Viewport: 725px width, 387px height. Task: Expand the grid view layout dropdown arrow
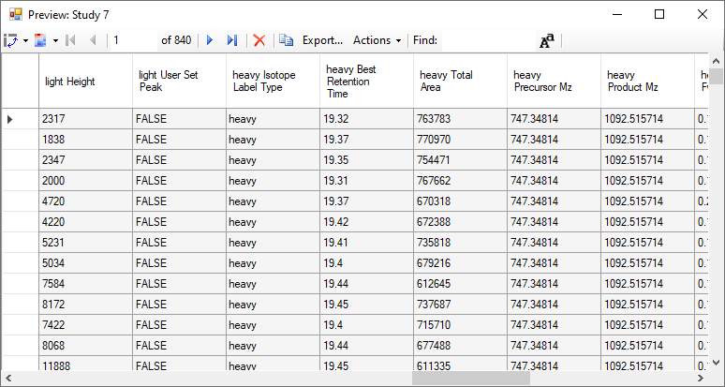[x=55, y=40]
